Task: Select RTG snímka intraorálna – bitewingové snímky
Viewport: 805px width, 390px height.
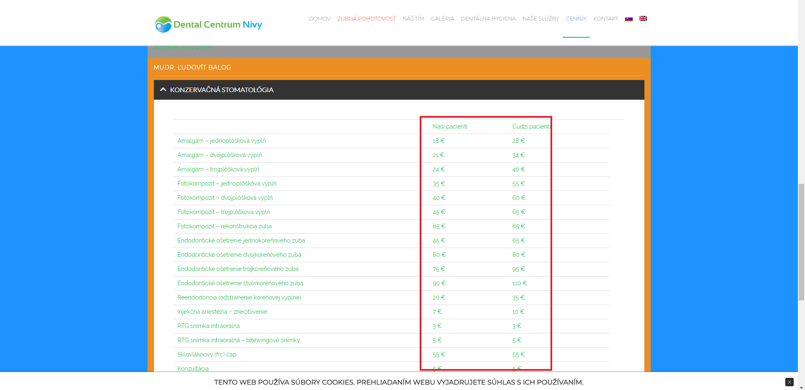Action: [239, 340]
